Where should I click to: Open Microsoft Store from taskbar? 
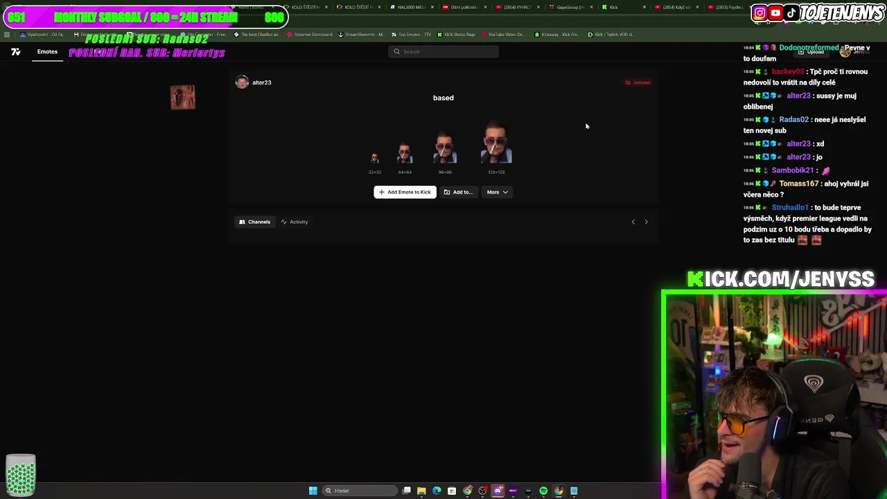pos(452,491)
